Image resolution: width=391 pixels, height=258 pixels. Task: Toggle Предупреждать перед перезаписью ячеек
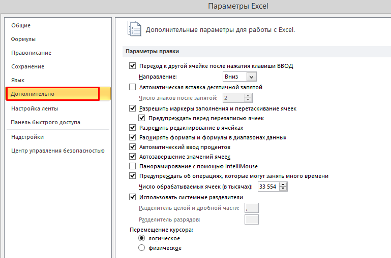pos(142,118)
